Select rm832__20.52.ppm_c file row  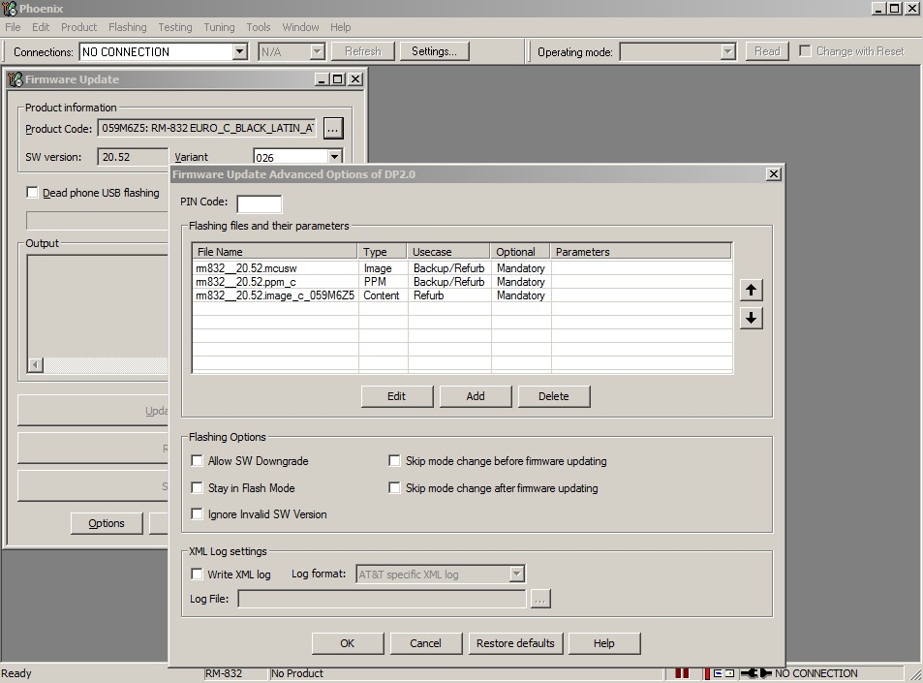pos(462,282)
